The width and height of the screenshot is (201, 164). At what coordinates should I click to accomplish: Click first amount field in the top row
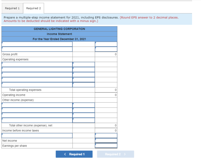(106, 44)
